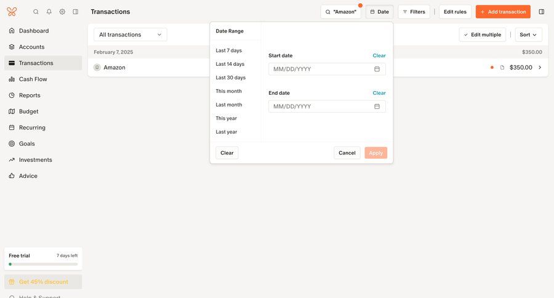Click Edit rules button

455,12
